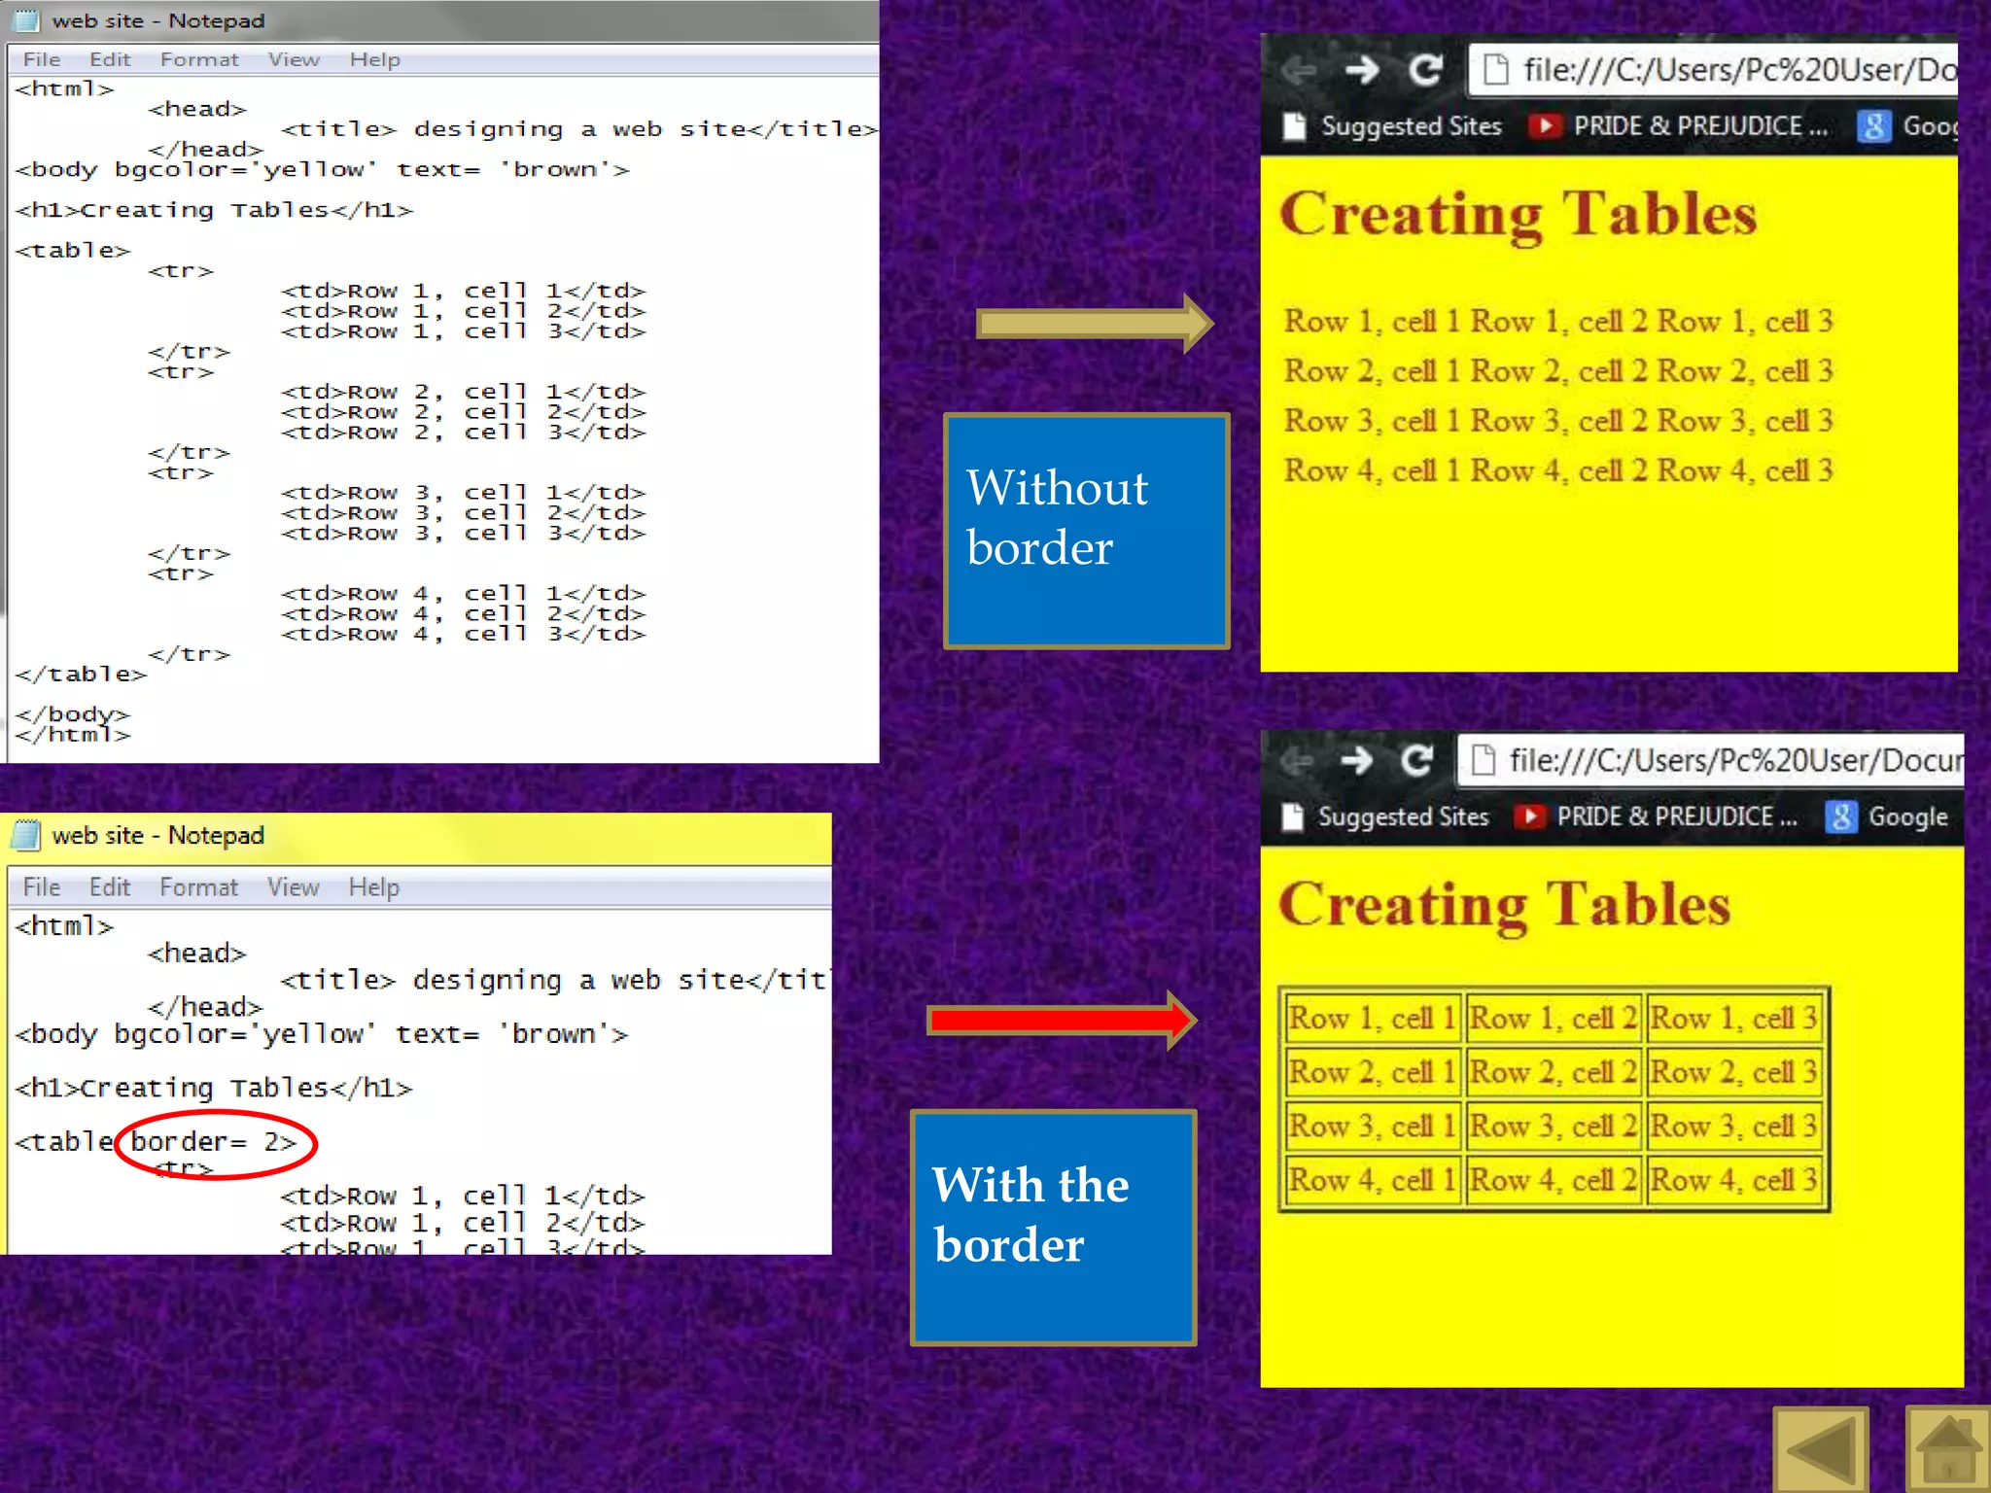Image resolution: width=1991 pixels, height=1493 pixels.
Task: Open Format menu in top Notepad
Action: tap(199, 59)
